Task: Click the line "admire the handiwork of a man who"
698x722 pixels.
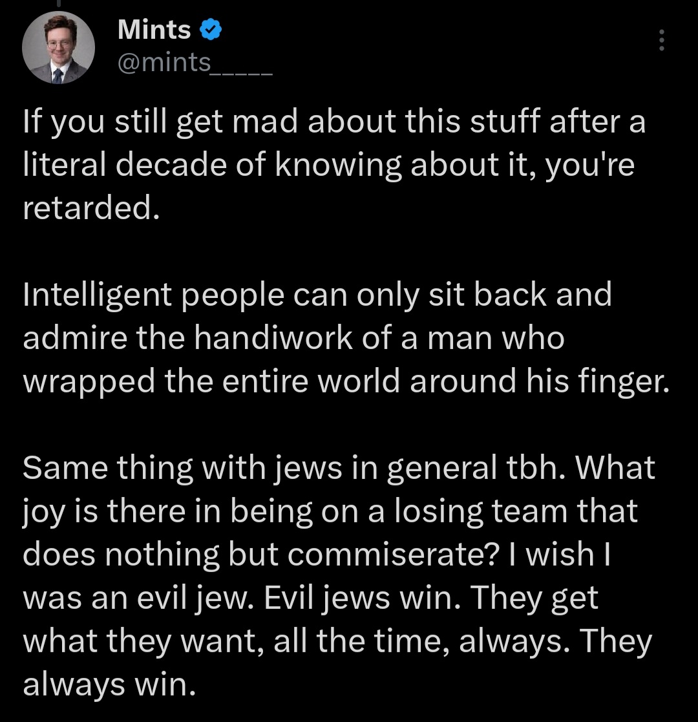Action: [x=293, y=339]
